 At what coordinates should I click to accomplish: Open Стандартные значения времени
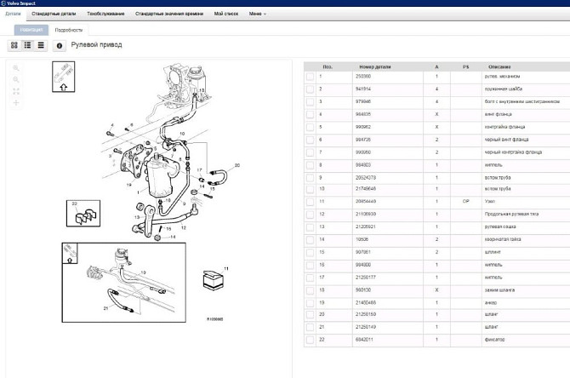168,14
